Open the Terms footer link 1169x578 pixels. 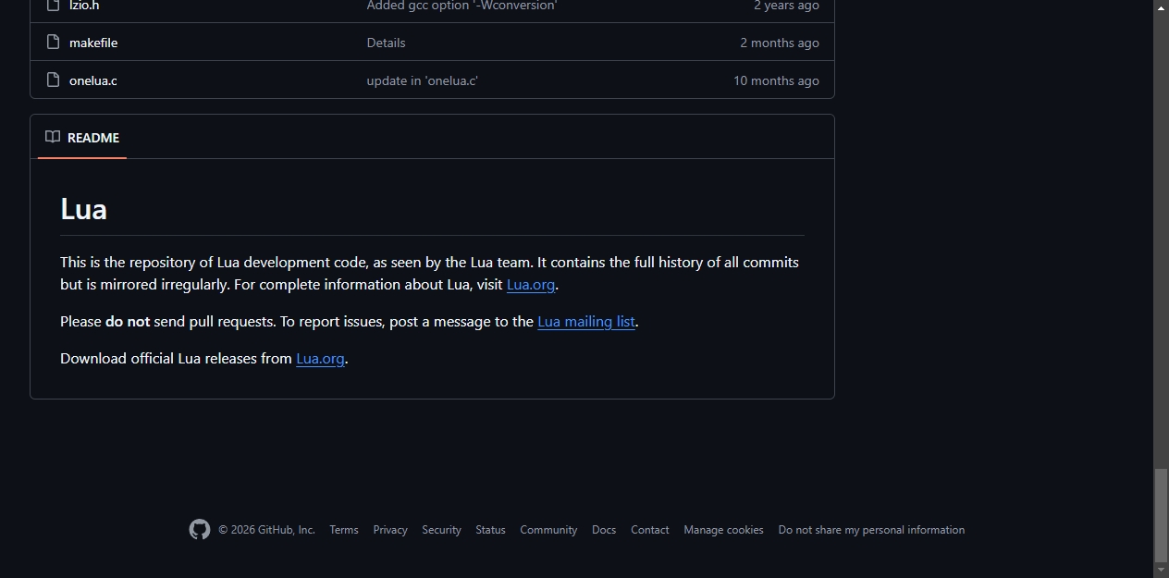coord(344,530)
